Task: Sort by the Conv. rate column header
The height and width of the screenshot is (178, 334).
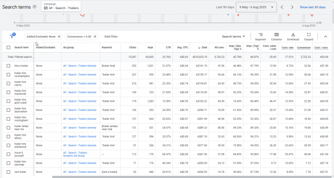Action: (287, 47)
